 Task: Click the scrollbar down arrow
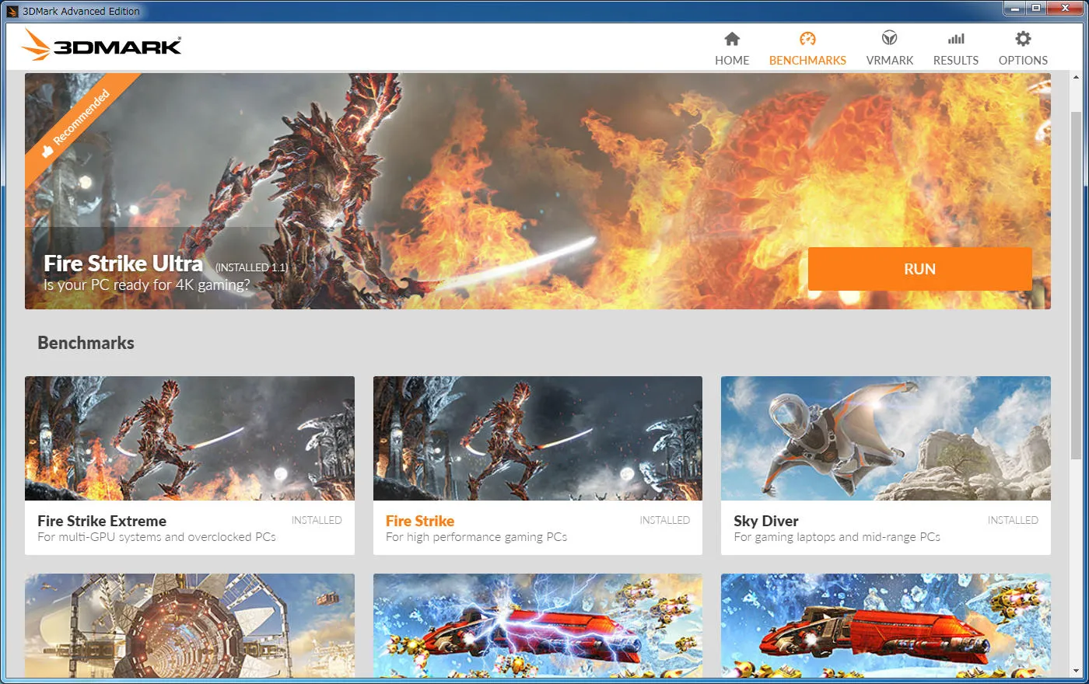point(1077,671)
